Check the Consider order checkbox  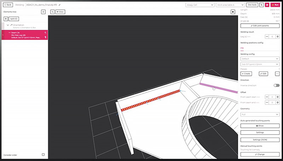pyautogui.click(x=43, y=155)
